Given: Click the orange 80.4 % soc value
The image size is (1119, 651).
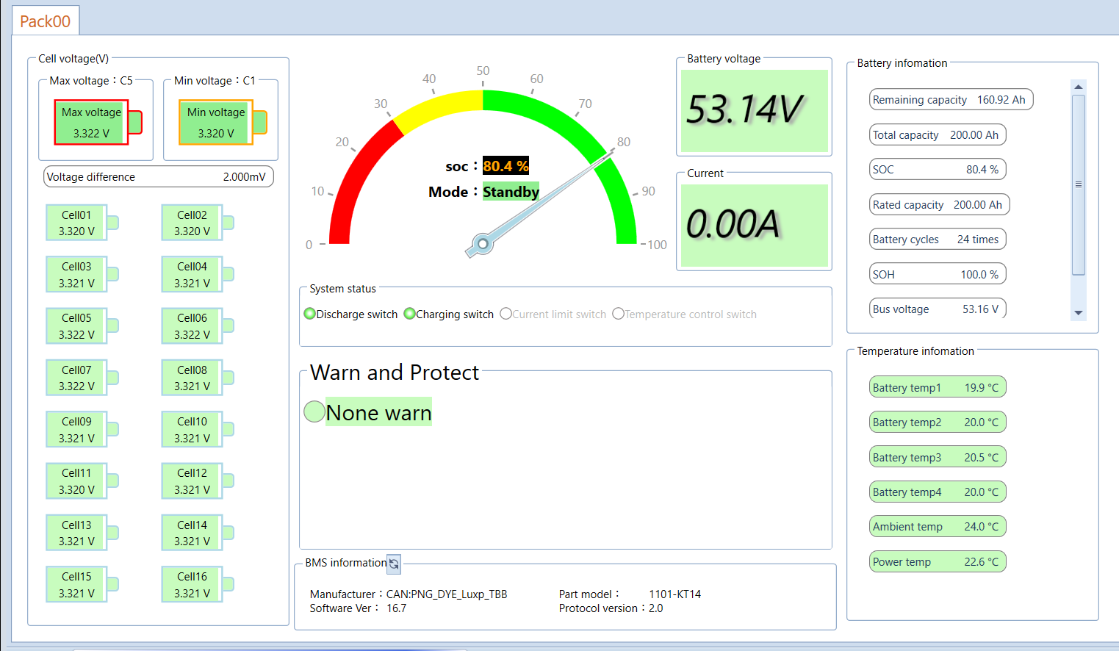Looking at the screenshot, I should pyautogui.click(x=505, y=166).
